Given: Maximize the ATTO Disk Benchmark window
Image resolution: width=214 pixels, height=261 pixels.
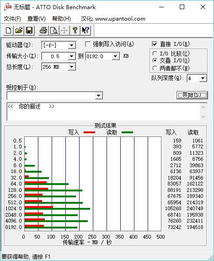Looking at the screenshot, I should pyautogui.click(x=182, y=7).
